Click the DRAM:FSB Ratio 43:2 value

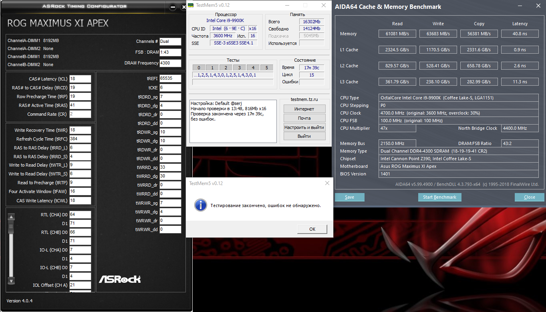tap(520, 143)
